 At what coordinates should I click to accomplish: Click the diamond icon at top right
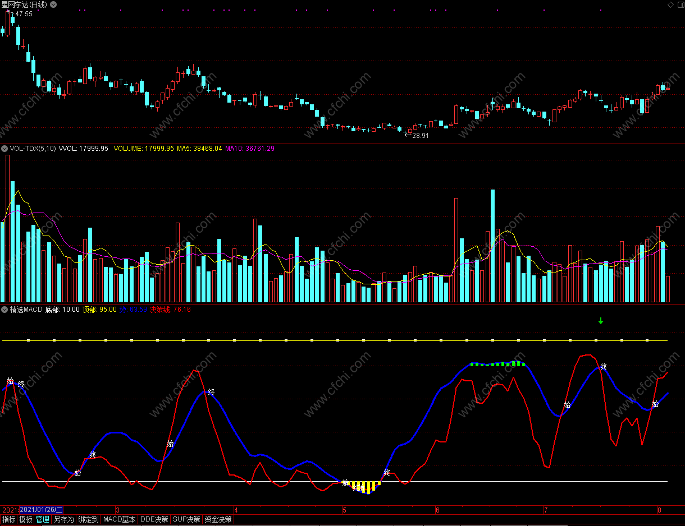click(x=670, y=4)
